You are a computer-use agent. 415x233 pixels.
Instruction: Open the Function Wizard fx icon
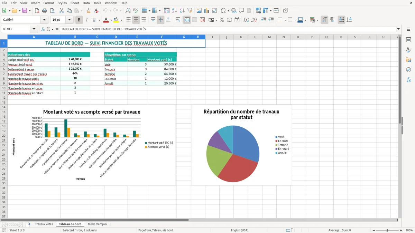coord(43,29)
